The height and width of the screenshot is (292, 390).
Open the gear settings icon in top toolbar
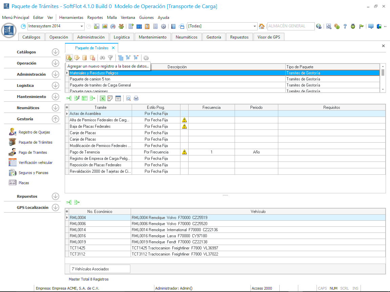click(164, 26)
